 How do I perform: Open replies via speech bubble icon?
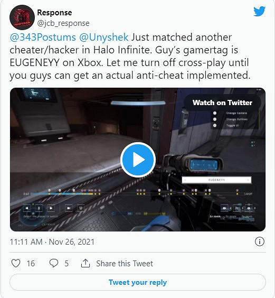[x=54, y=263]
